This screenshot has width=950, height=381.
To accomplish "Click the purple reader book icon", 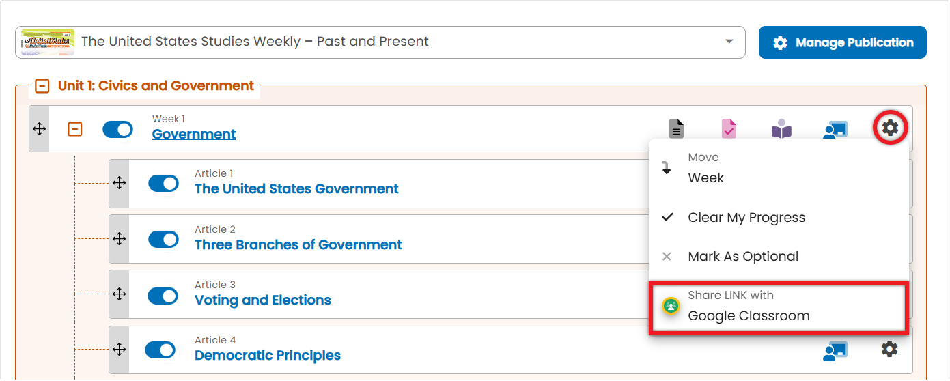I will pos(781,128).
